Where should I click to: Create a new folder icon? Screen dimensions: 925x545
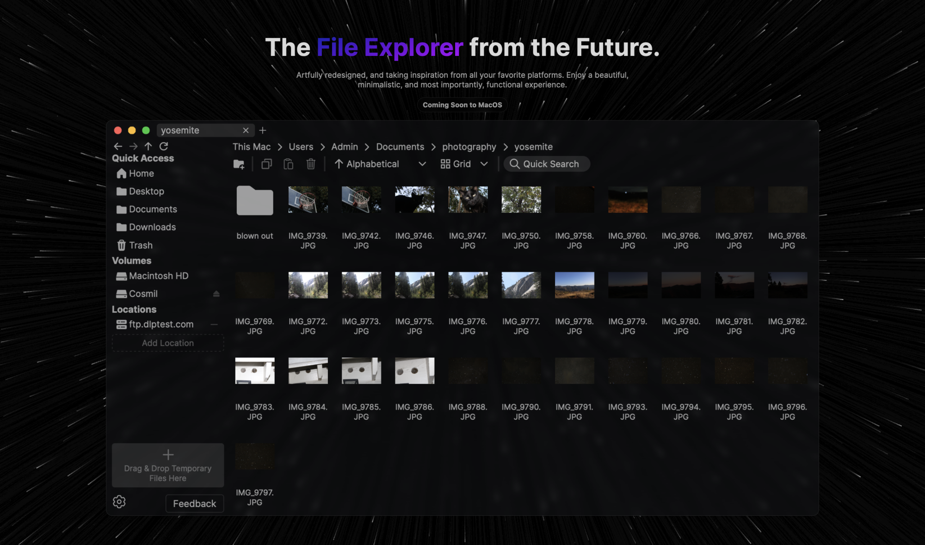239,164
